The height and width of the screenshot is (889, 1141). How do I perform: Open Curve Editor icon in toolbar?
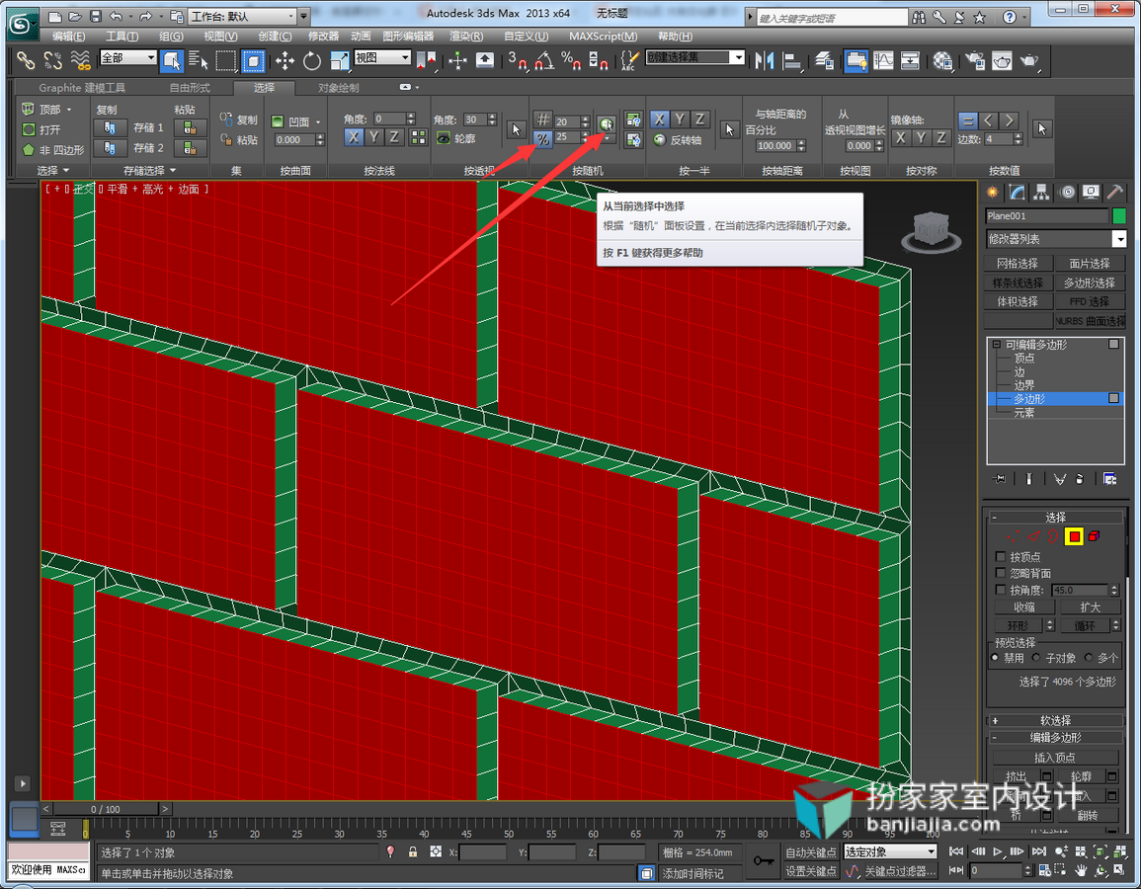[x=883, y=61]
